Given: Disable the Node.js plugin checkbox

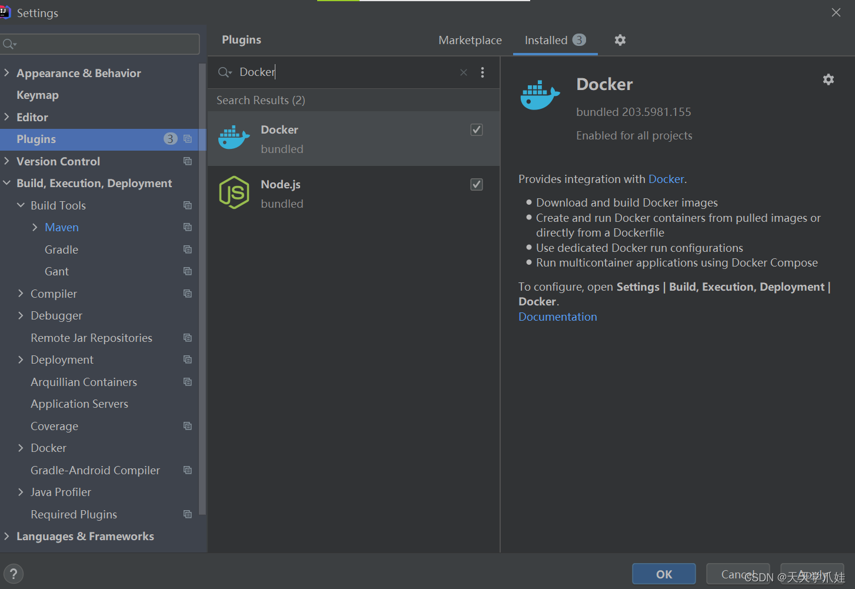Looking at the screenshot, I should point(477,184).
